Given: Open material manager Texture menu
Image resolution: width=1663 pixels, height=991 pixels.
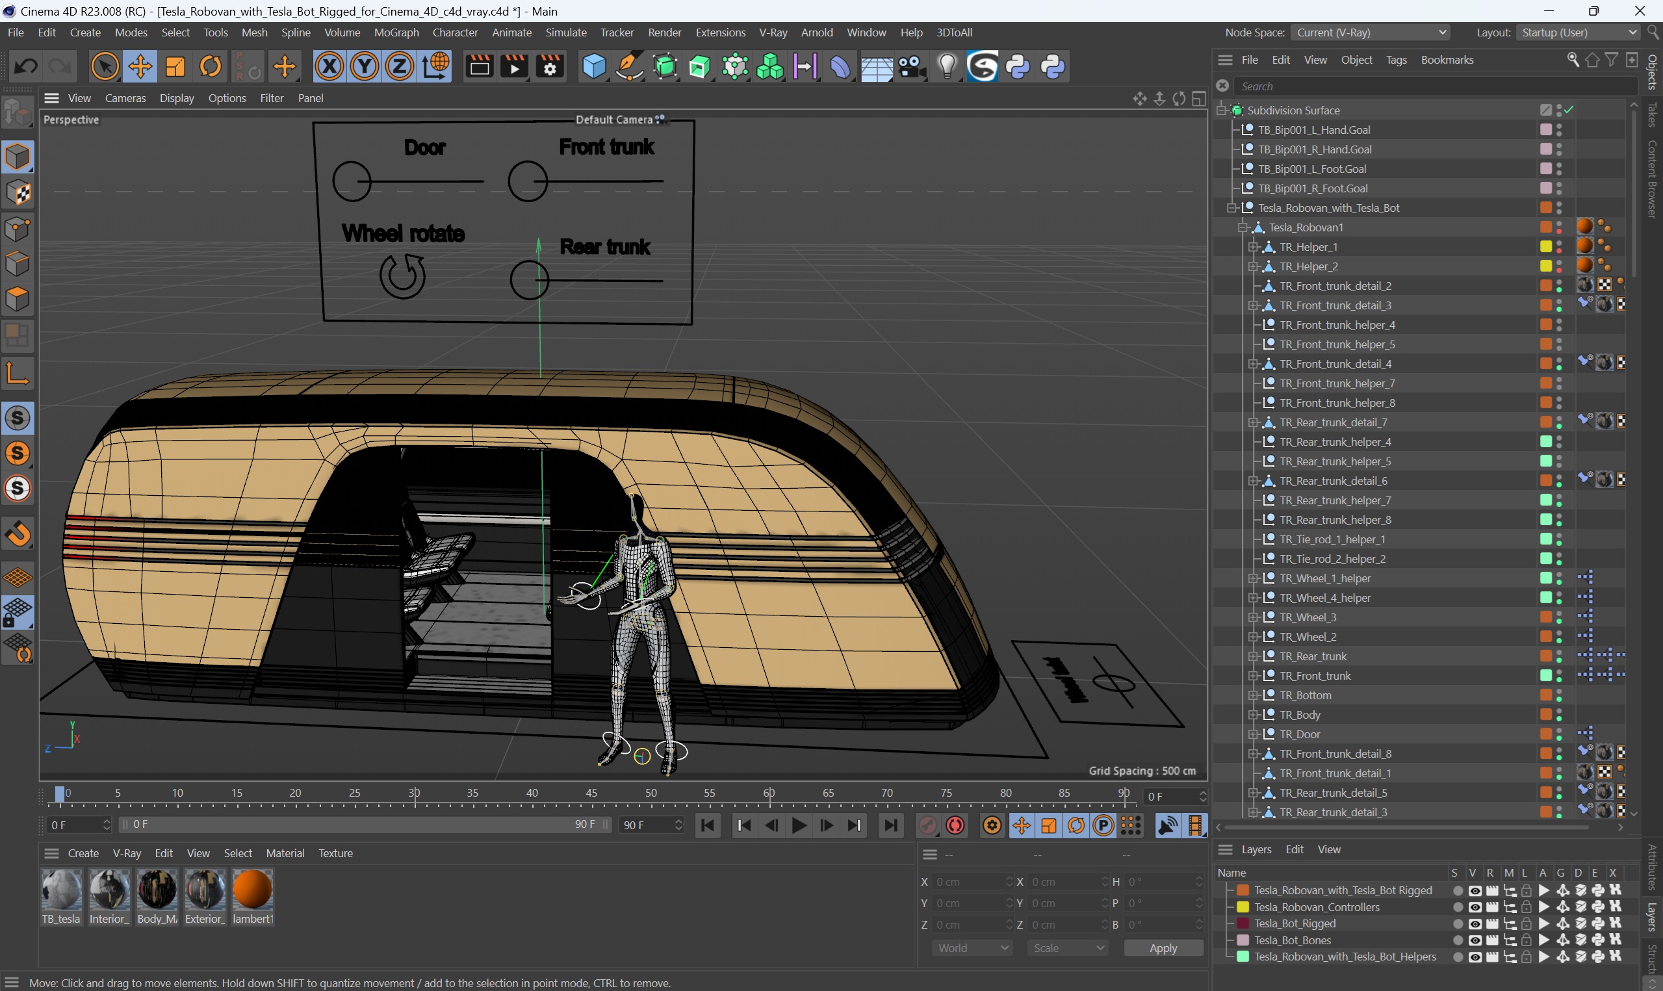Looking at the screenshot, I should [x=335, y=853].
